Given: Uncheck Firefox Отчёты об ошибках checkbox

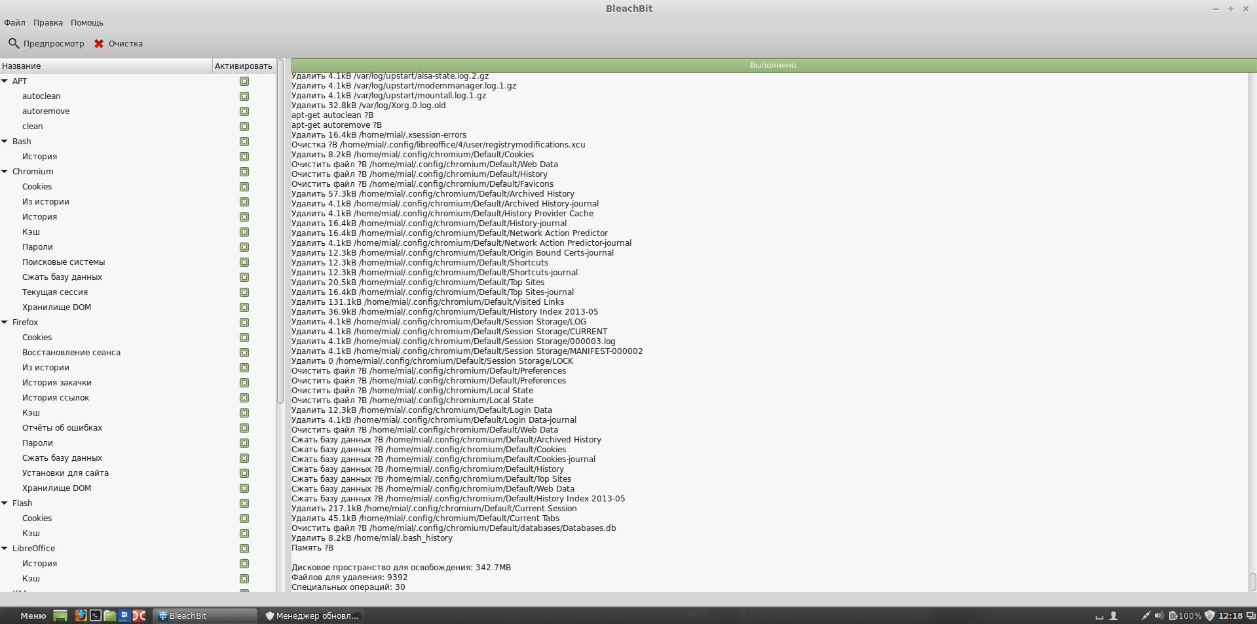Looking at the screenshot, I should click(x=244, y=428).
